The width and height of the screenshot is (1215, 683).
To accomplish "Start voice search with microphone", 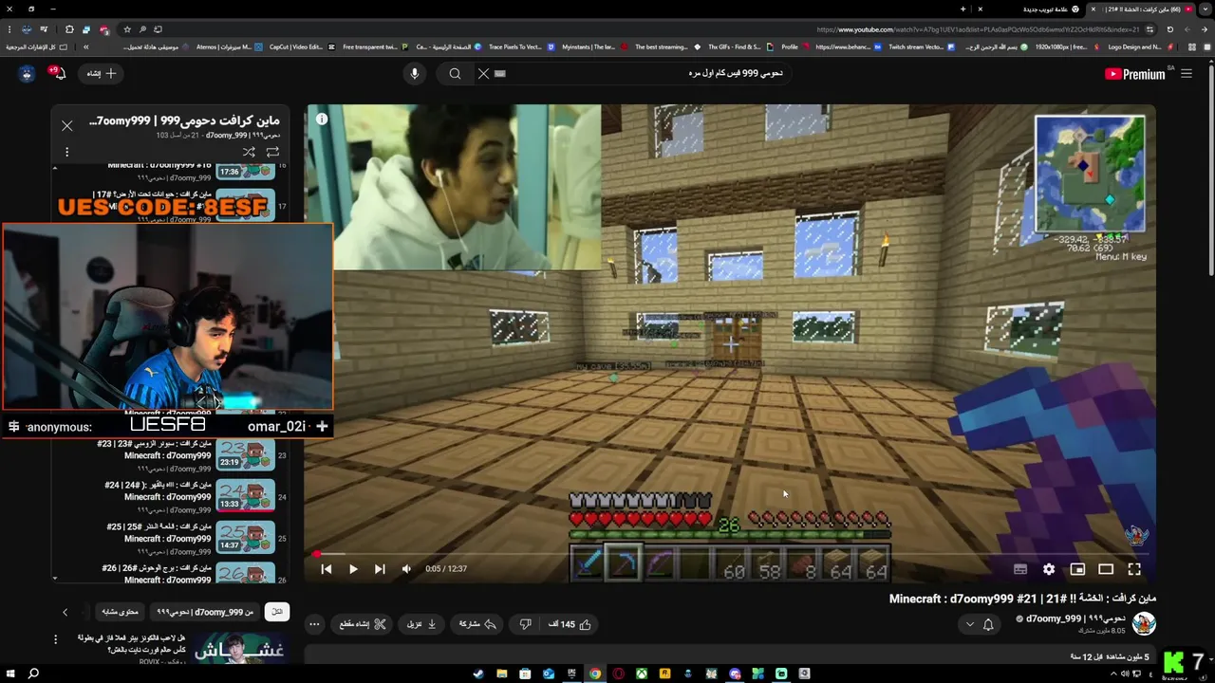I will 414,73.
